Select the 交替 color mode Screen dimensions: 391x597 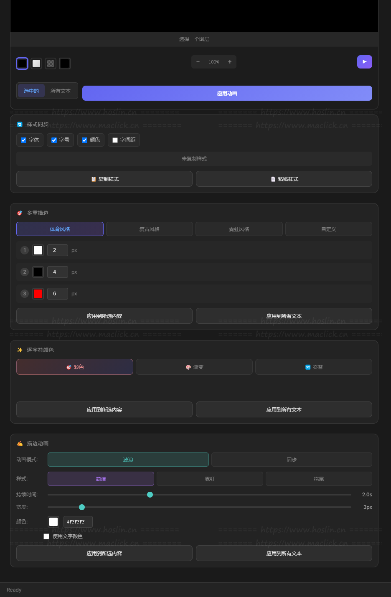pos(314,367)
